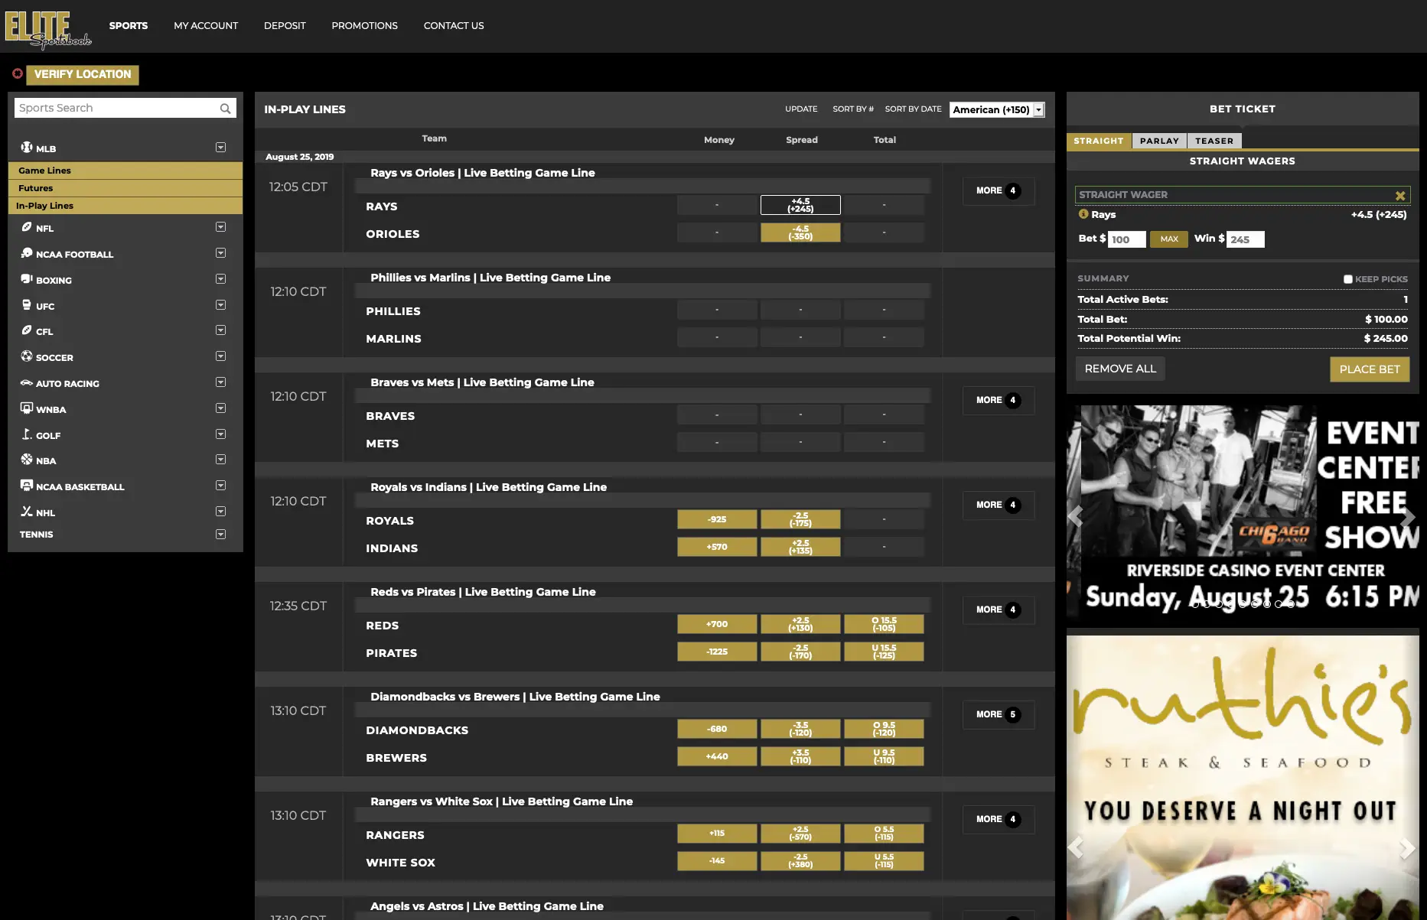Select Royals -925 money line
This screenshot has height=920, width=1427.
717,519
